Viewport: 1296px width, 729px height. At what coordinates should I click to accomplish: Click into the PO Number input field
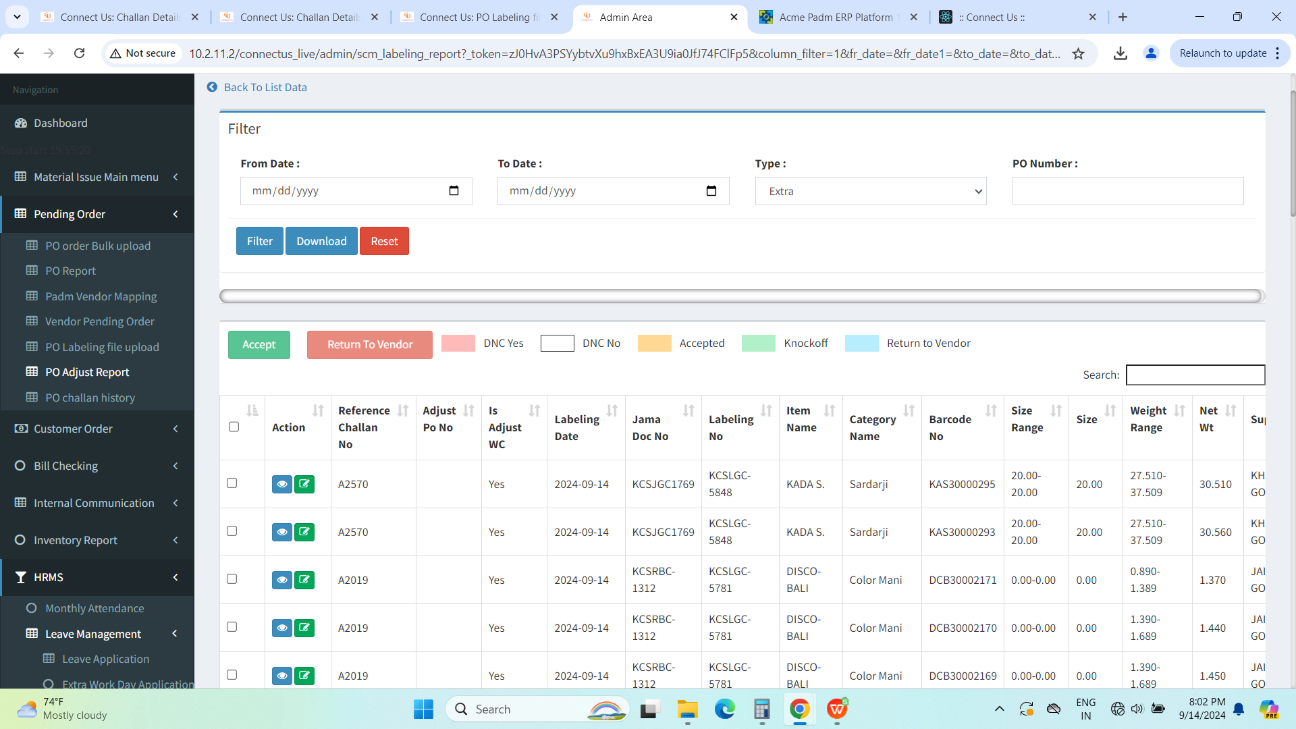1128,191
